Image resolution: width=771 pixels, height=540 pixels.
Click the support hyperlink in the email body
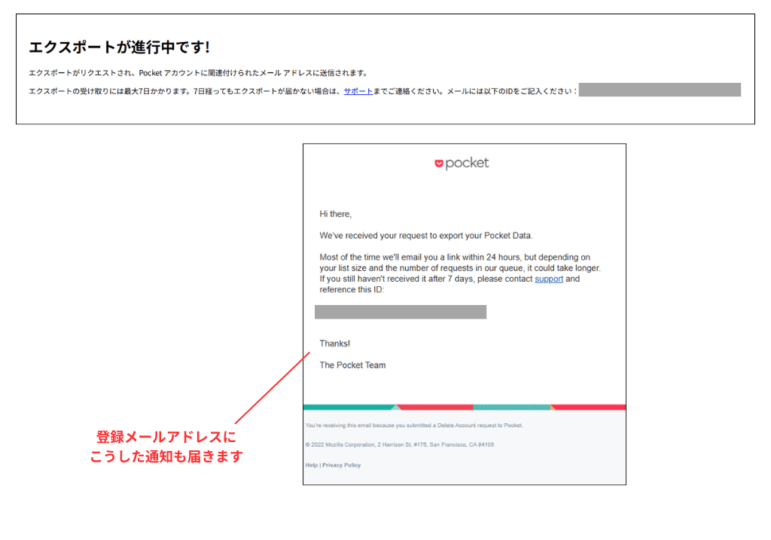tap(549, 279)
